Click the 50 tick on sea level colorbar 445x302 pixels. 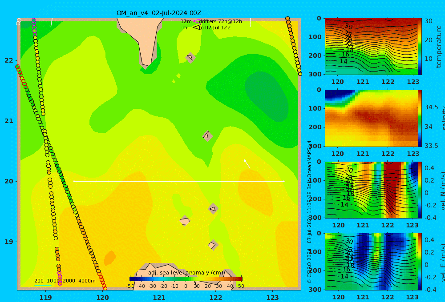tap(241, 286)
